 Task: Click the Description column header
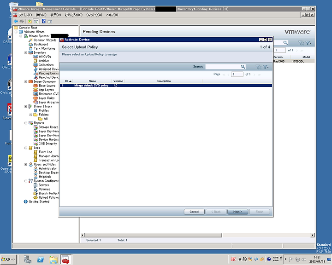(x=163, y=81)
